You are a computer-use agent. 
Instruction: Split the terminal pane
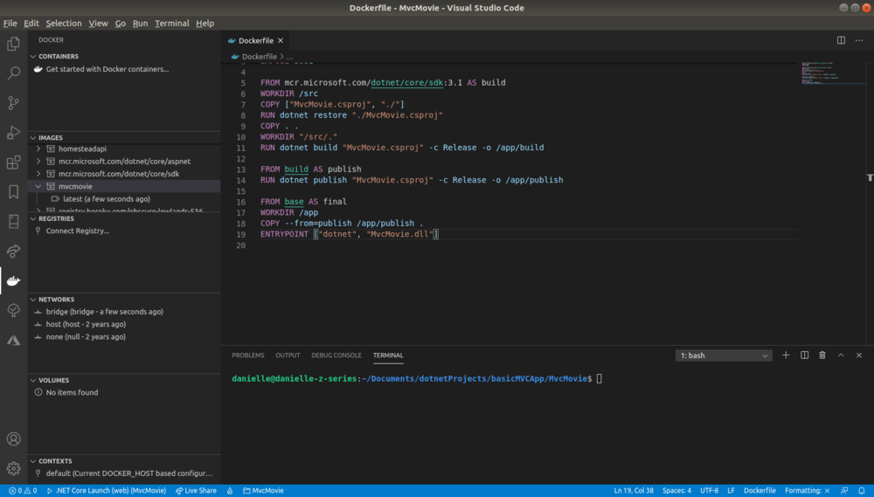[804, 355]
